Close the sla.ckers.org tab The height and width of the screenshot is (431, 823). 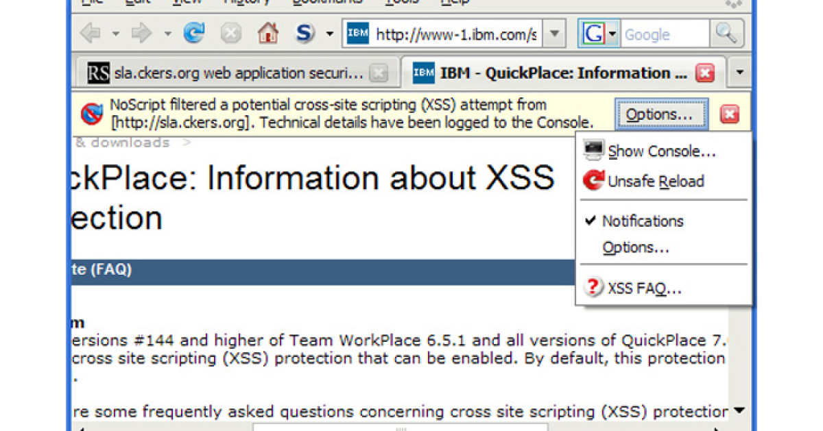pyautogui.click(x=379, y=73)
